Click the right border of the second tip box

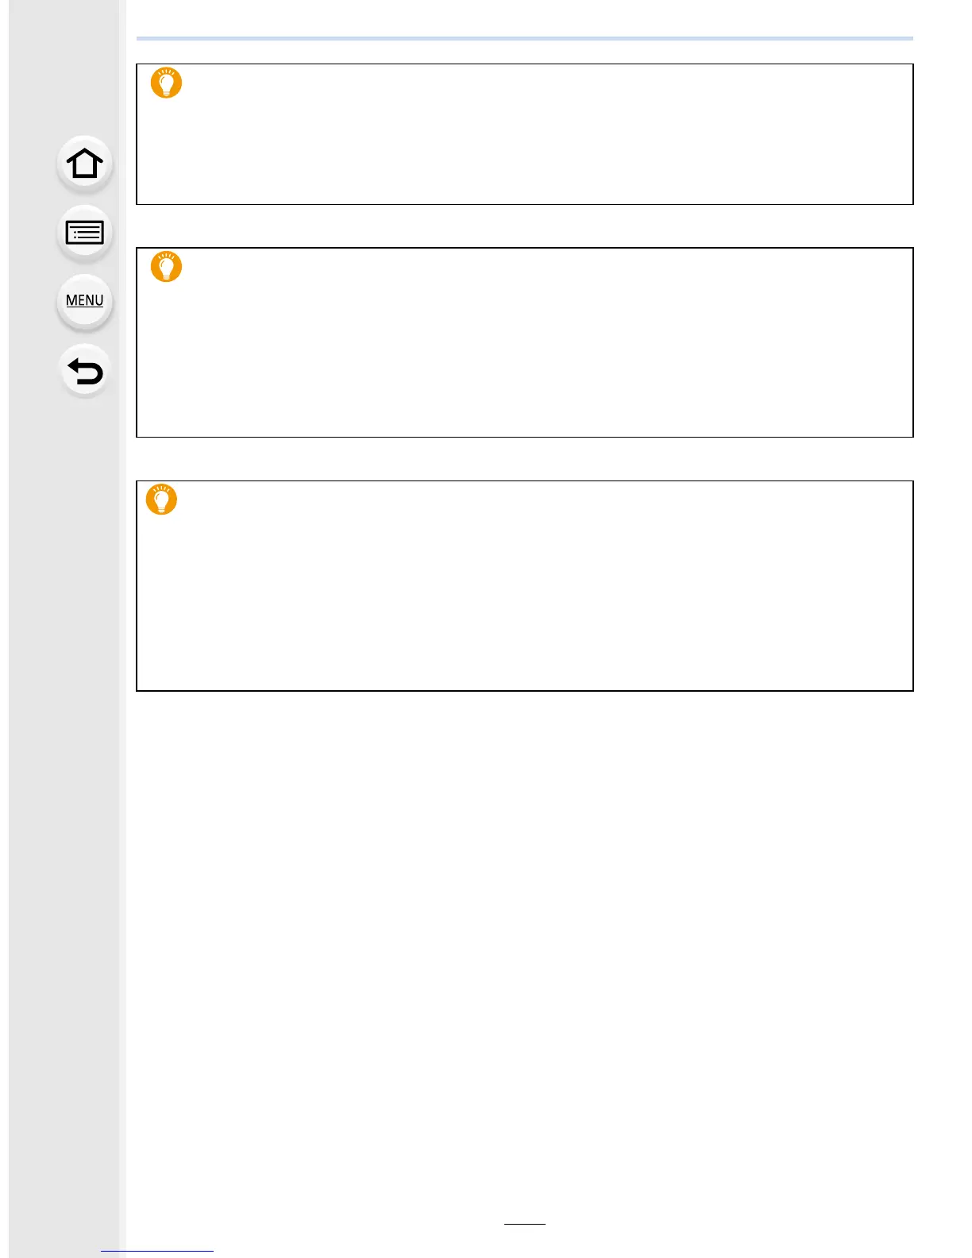click(913, 342)
